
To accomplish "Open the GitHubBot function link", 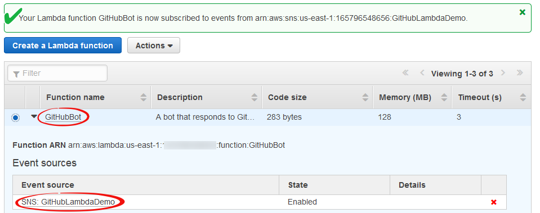I will point(63,117).
